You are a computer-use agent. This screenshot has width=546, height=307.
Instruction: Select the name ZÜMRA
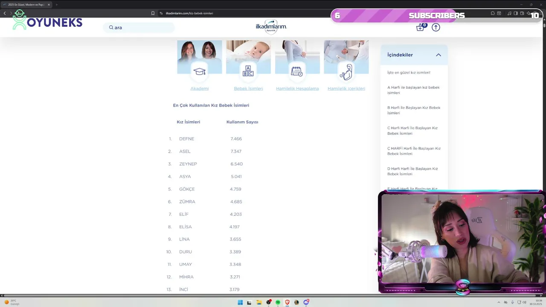coord(187,202)
